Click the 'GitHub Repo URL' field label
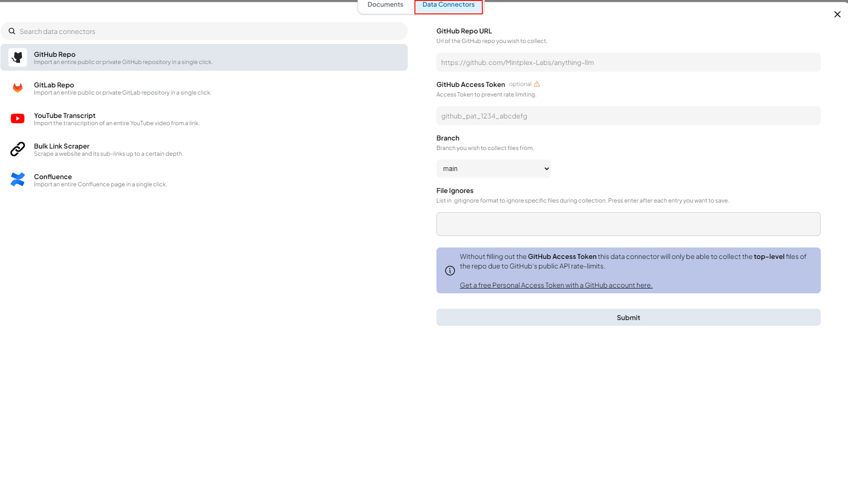This screenshot has width=848, height=483. coord(464,31)
